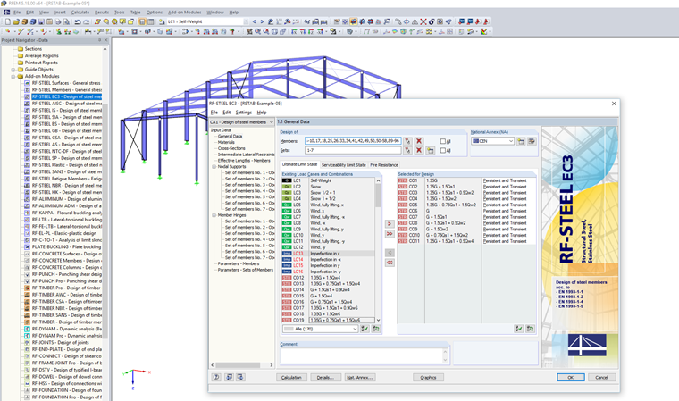Collapse the Add-on Modules folder in navigator
The width and height of the screenshot is (679, 401).
13,76
